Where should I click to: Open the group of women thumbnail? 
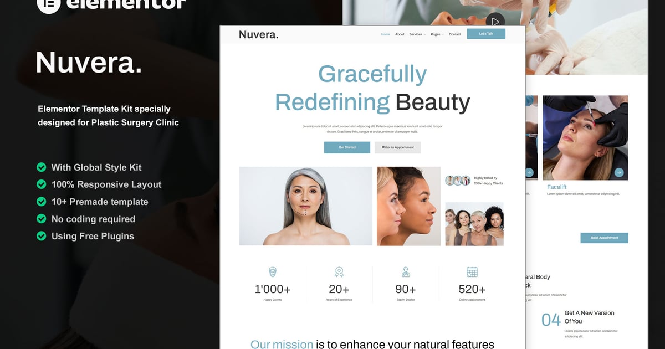point(474,224)
